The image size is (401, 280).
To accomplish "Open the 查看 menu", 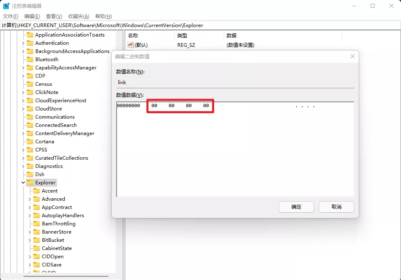I will click(53, 16).
